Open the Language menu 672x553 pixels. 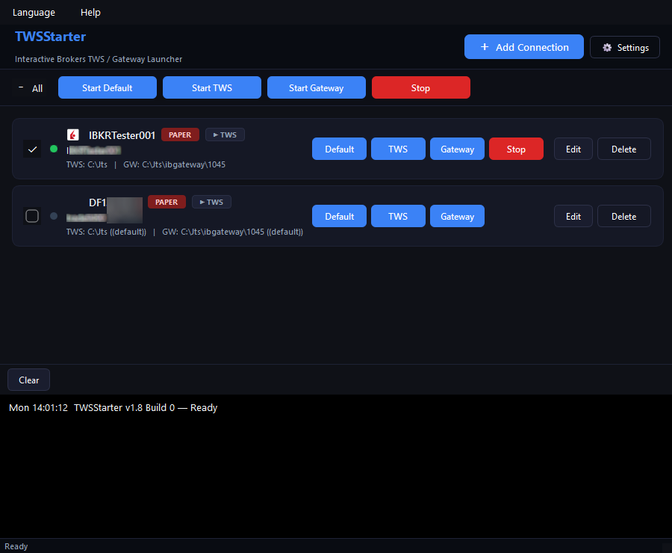coord(34,13)
